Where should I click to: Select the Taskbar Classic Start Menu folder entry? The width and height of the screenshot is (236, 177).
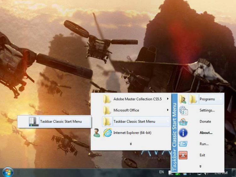pyautogui.click(x=136, y=121)
